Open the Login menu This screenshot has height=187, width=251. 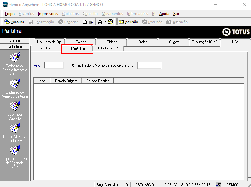click(x=10, y=14)
